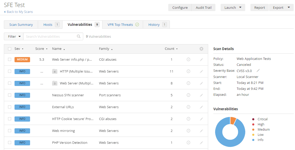Click the group folder icon next to HTTP (Multiple Issues)
Screen dimensions: 295x150
coord(54,72)
